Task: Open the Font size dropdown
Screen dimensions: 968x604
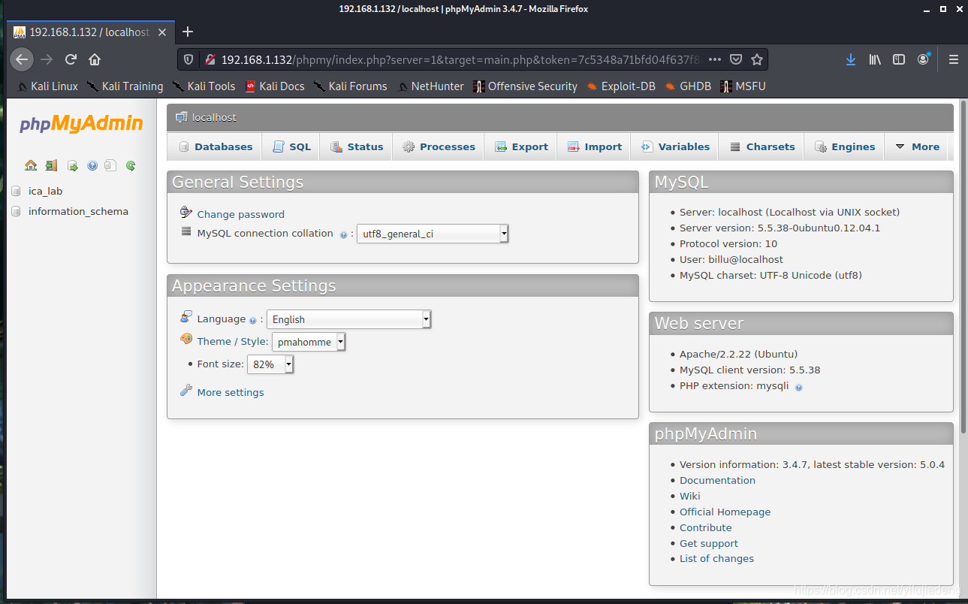Action: pyautogui.click(x=270, y=364)
